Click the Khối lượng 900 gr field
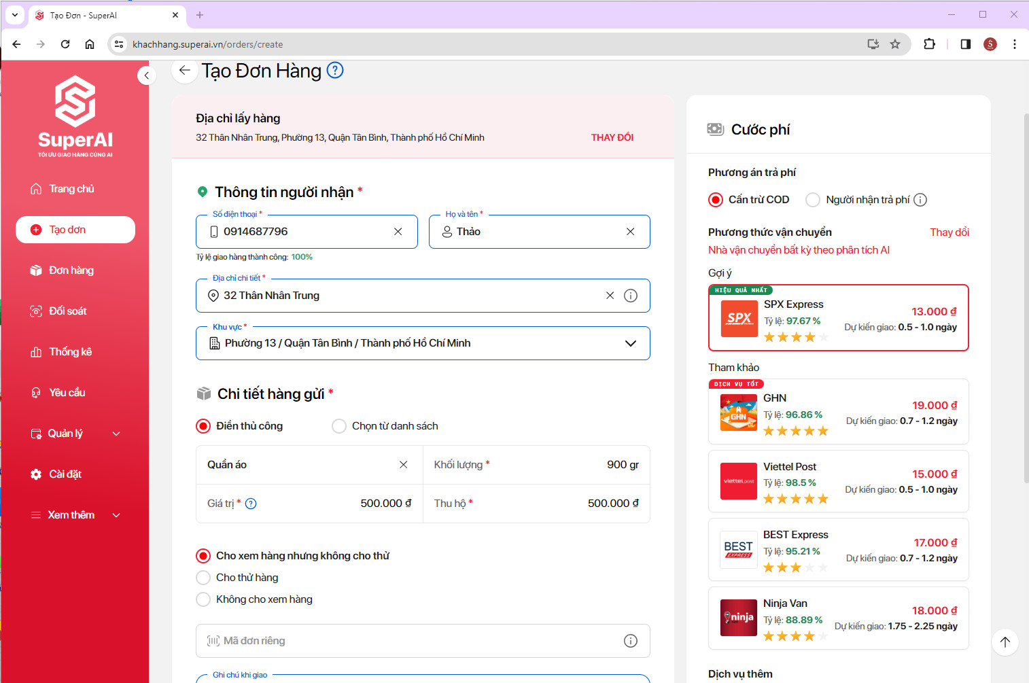Image resolution: width=1029 pixels, height=683 pixels. pos(536,465)
